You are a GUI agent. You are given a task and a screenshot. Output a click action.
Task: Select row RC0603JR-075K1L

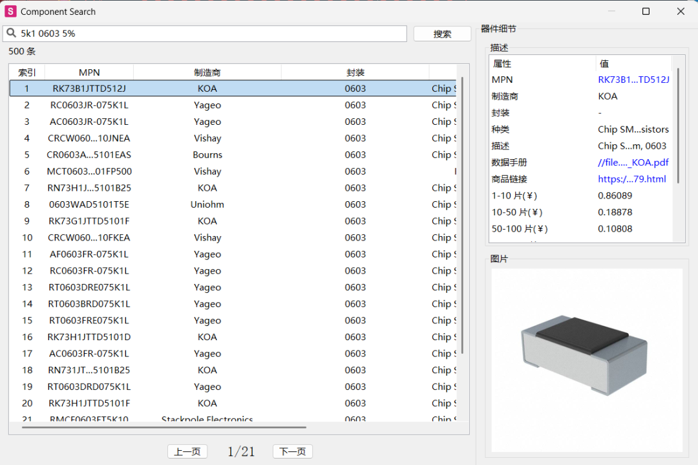233,105
